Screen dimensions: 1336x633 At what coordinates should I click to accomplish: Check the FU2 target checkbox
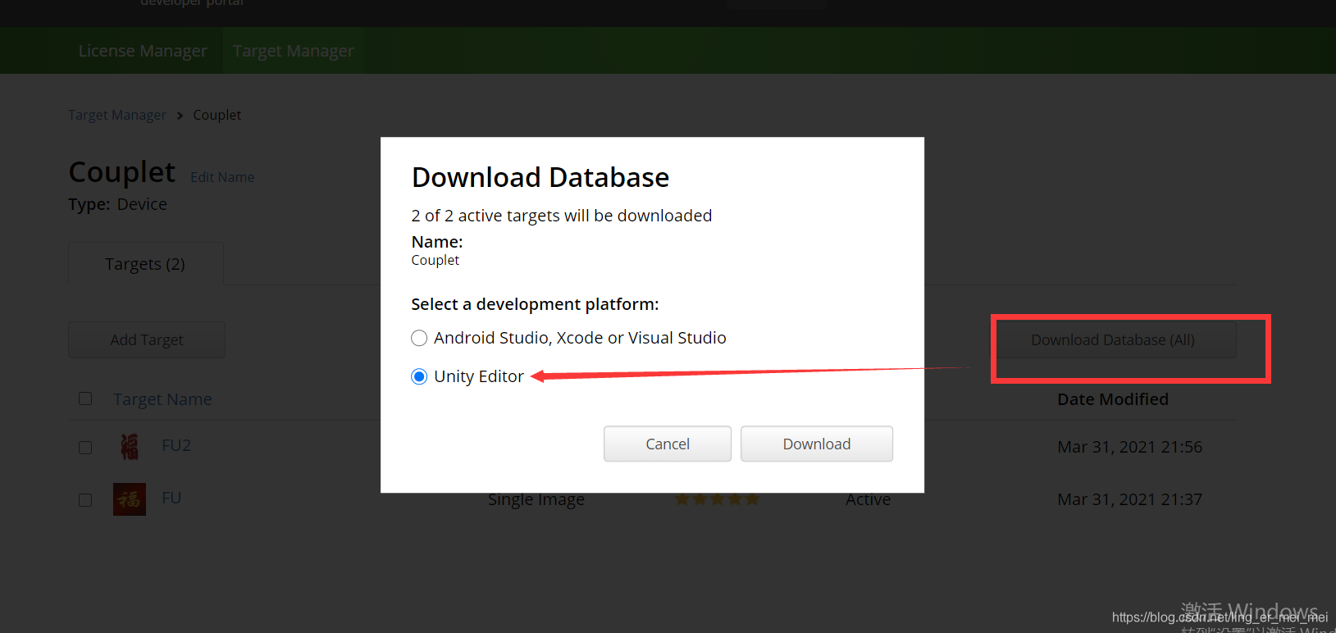(x=85, y=448)
